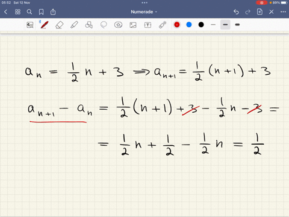This screenshot has width=289, height=217.
Task: Open the share export menu
Action: 53,11
